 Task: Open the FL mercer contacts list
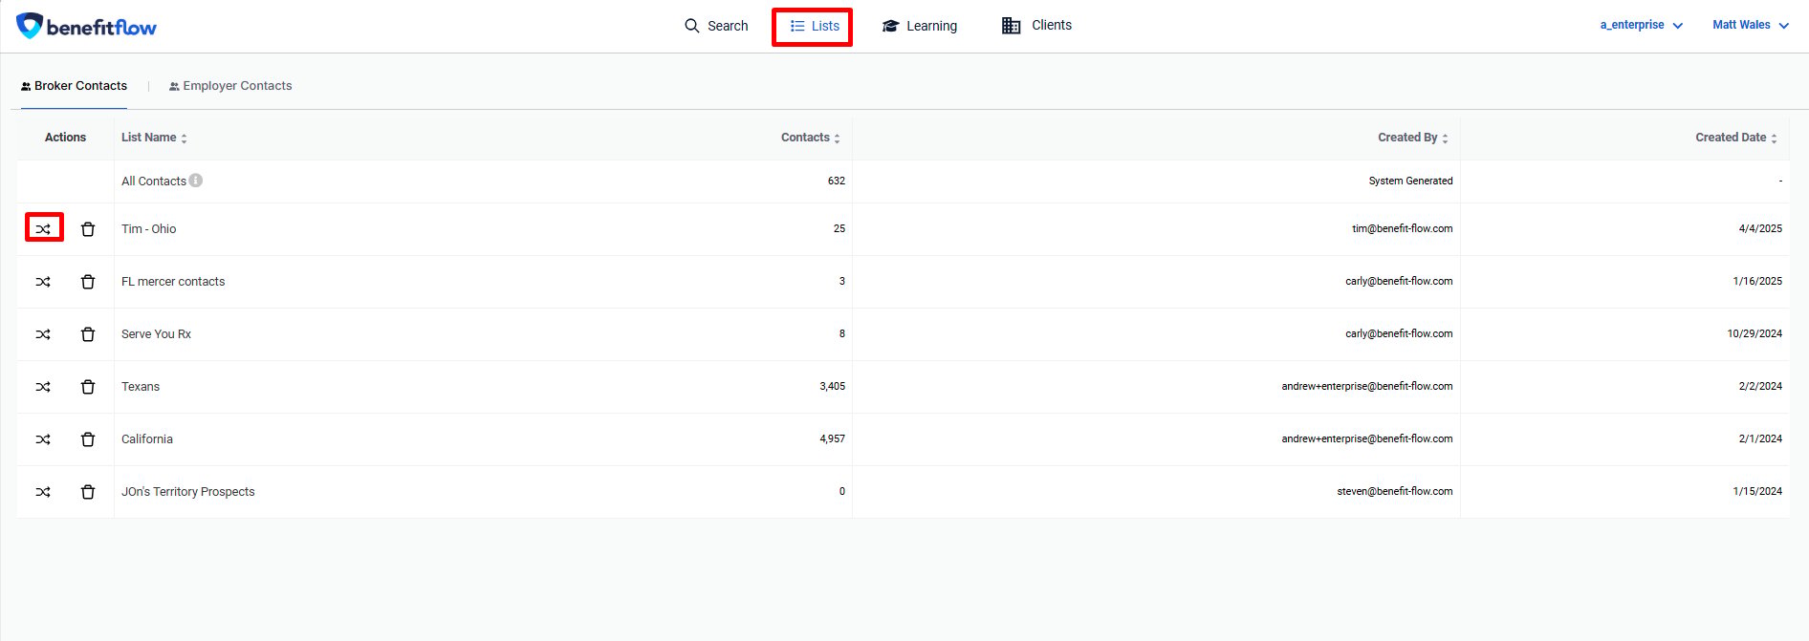pos(173,282)
